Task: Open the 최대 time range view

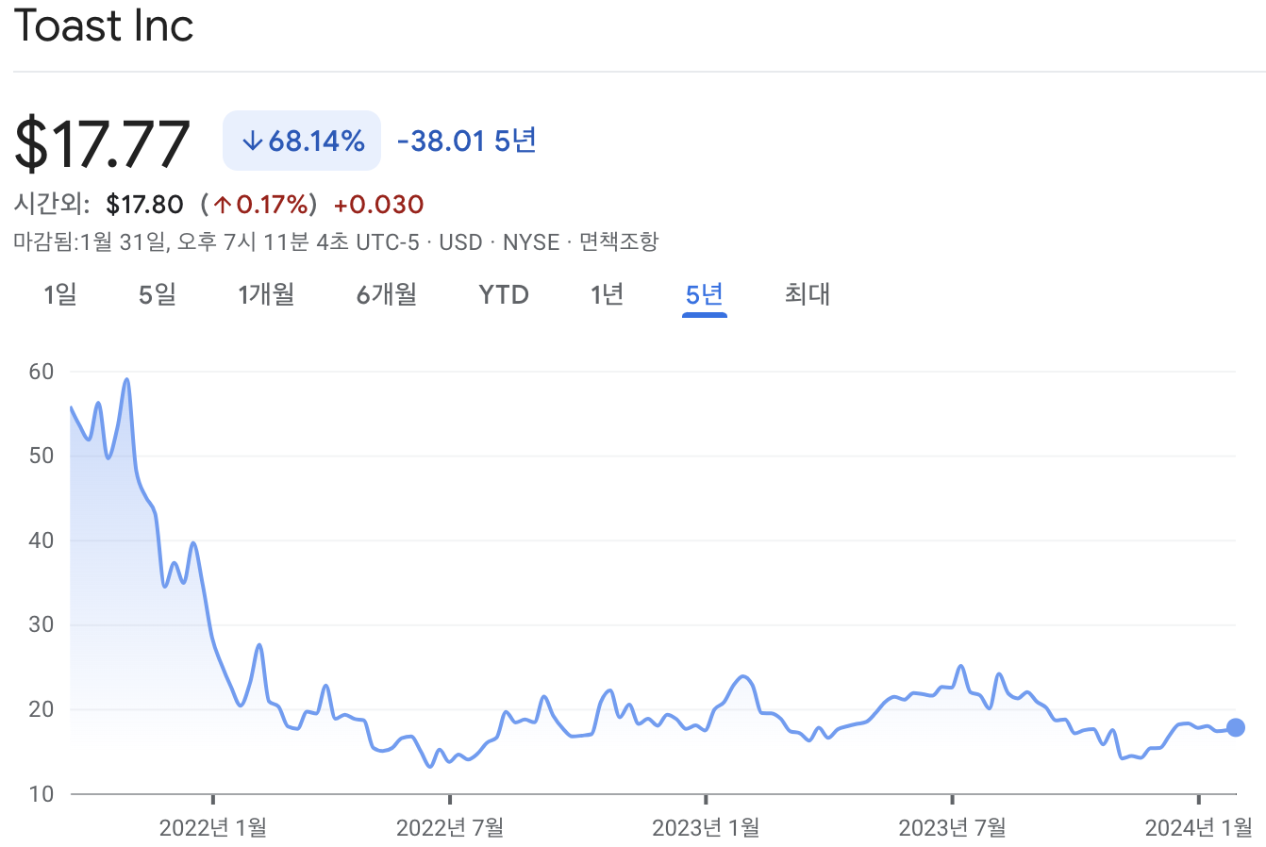Action: [807, 294]
